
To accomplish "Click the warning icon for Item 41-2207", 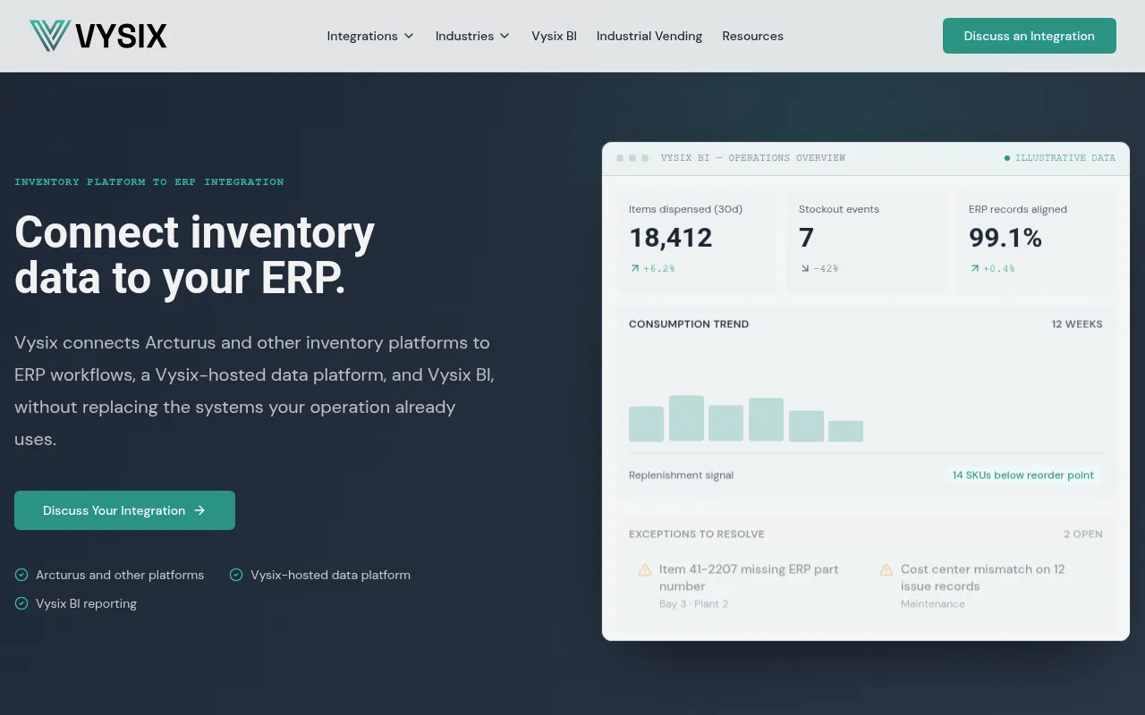I will point(645,569).
